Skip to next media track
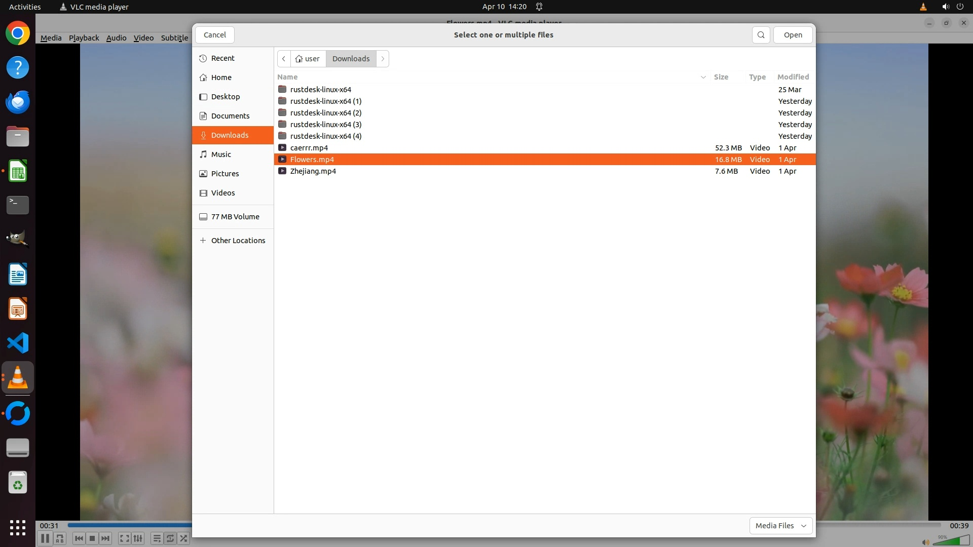Viewport: 973px width, 547px height. pos(105,538)
